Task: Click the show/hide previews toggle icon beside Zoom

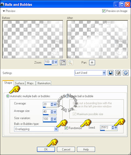Action: (63, 63)
